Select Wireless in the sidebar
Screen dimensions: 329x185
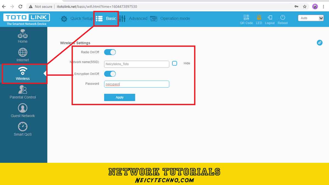click(x=23, y=73)
